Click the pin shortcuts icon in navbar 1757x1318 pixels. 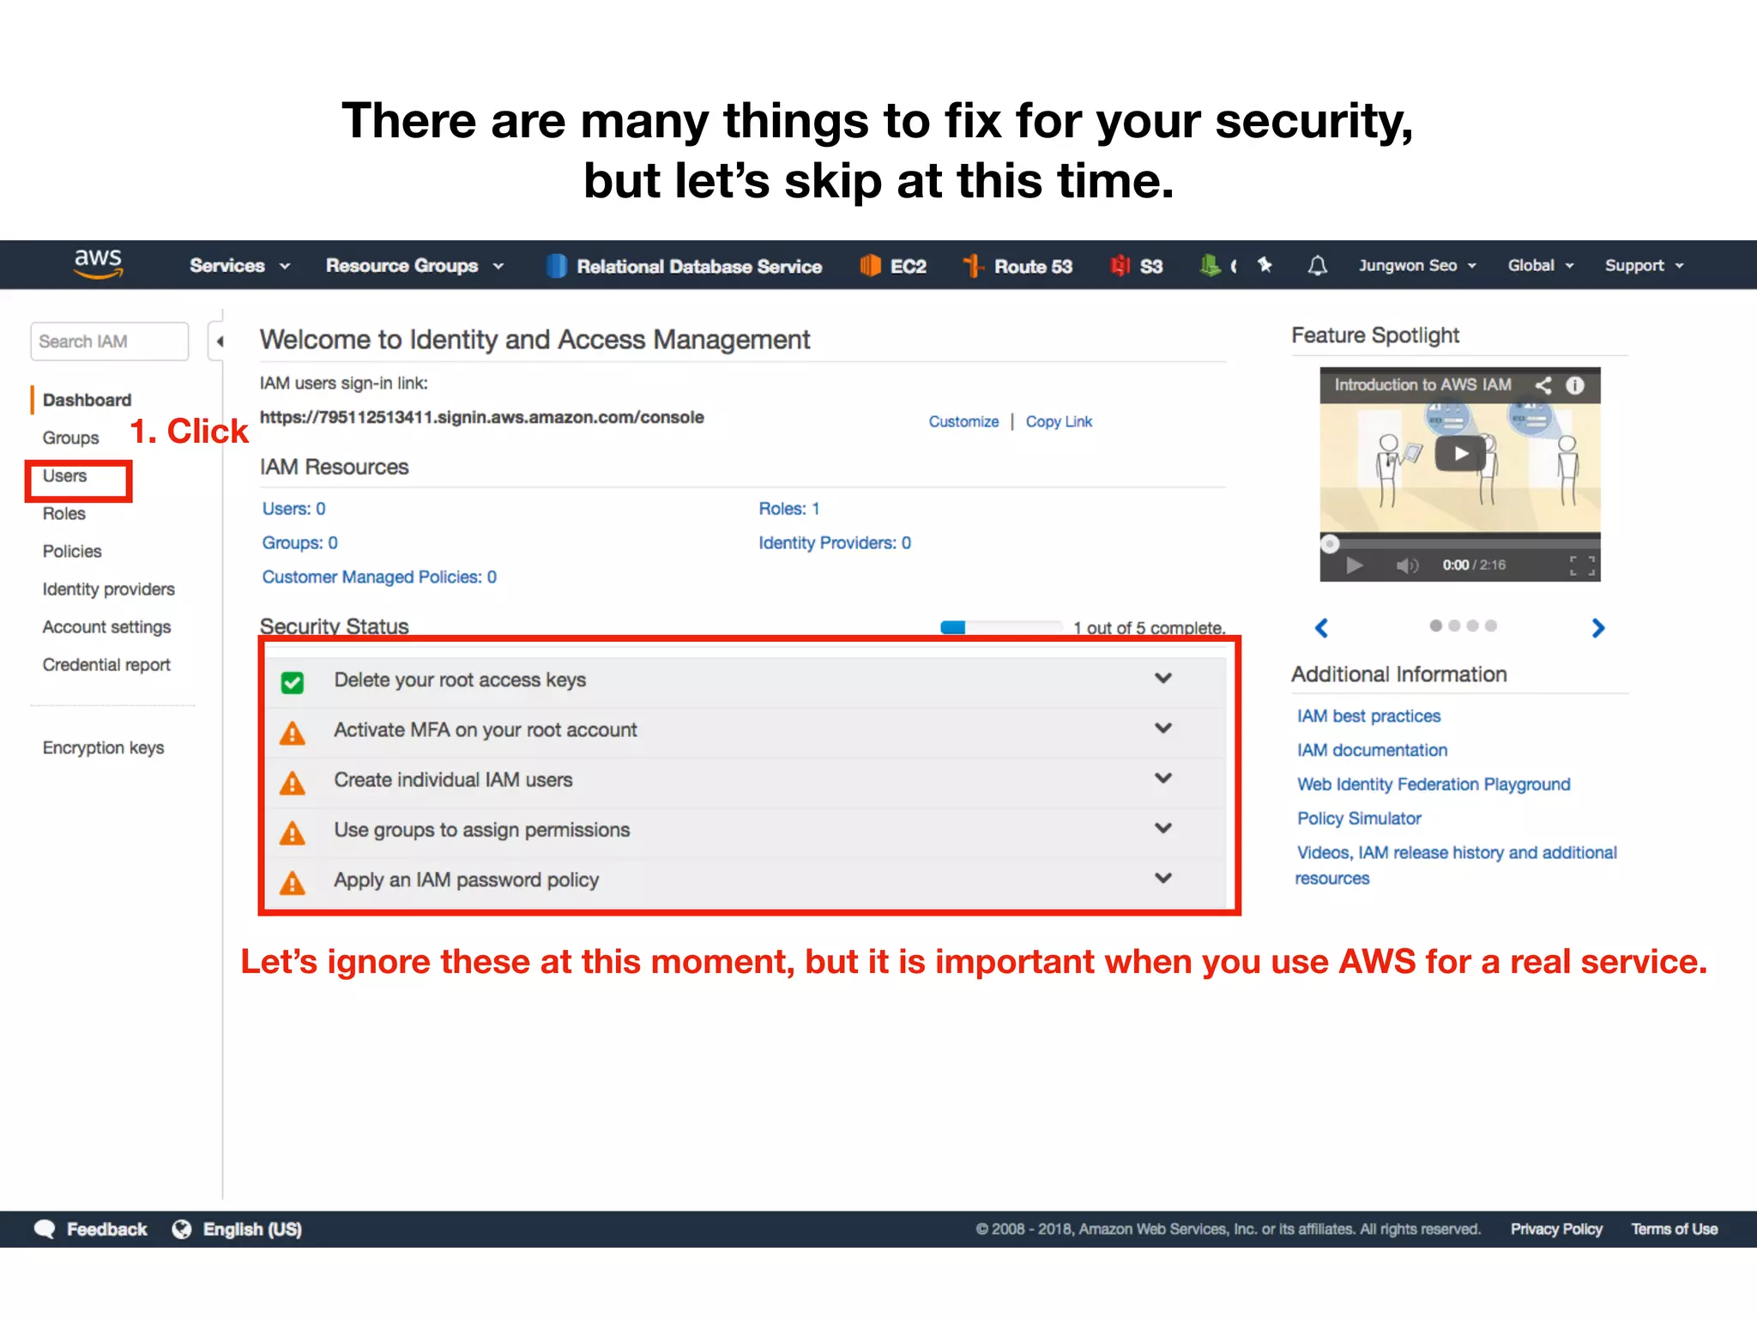(1265, 265)
